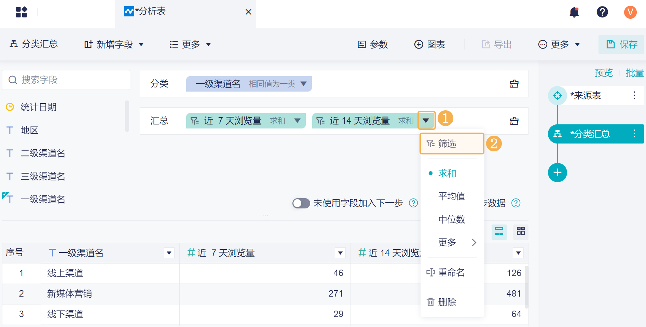Toggle 未使用字段加入下一步 switch

click(x=301, y=203)
